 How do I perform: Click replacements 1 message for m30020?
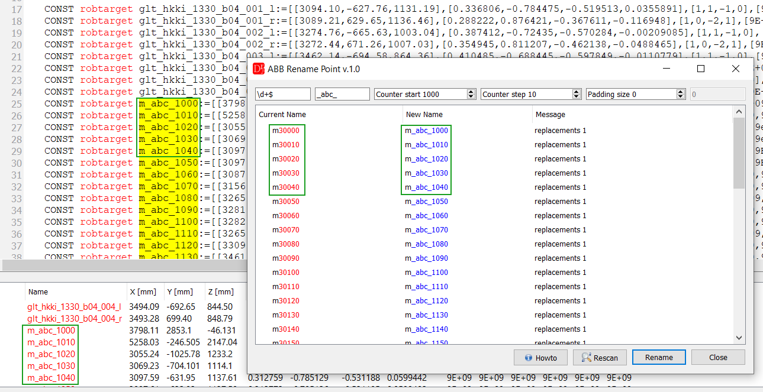click(x=560, y=159)
